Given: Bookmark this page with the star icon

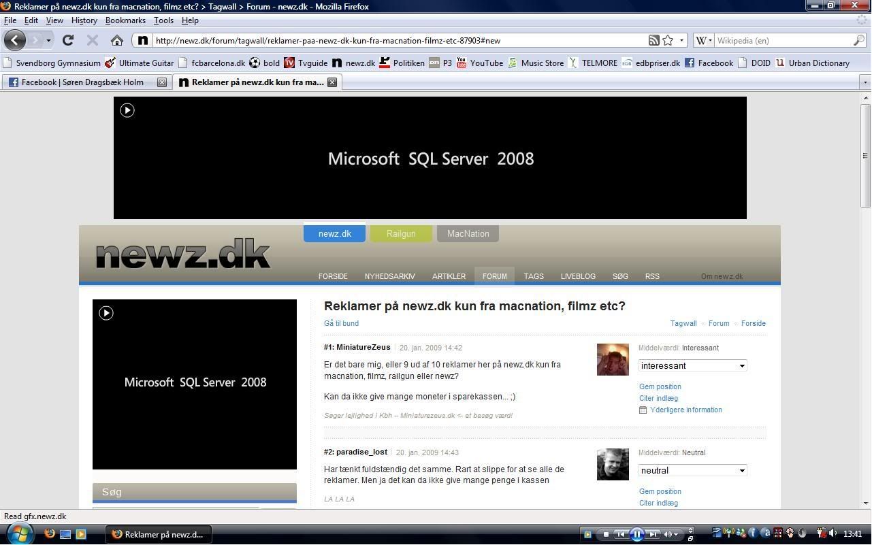Looking at the screenshot, I should tap(668, 40).
